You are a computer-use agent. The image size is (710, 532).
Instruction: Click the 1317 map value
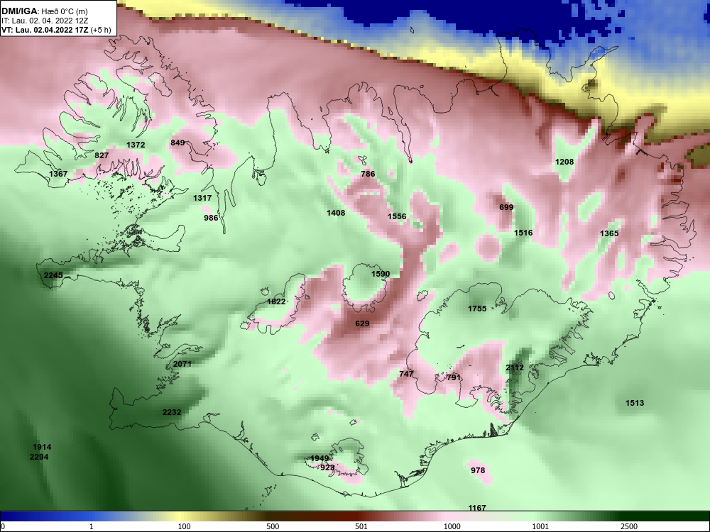(202, 198)
